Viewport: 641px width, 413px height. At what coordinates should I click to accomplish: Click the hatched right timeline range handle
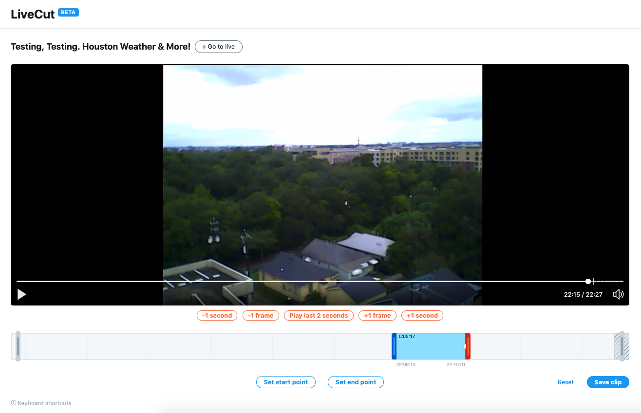[622, 346]
